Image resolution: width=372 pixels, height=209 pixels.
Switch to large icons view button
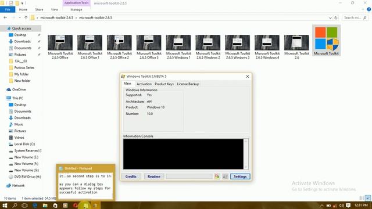[367, 198]
